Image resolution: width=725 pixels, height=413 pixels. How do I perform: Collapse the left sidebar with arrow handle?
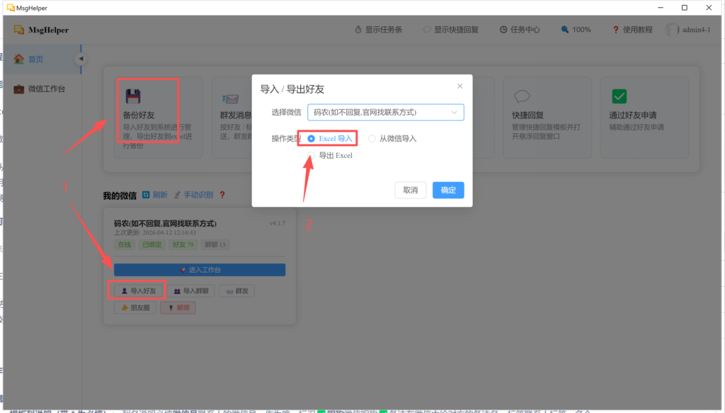(x=80, y=59)
